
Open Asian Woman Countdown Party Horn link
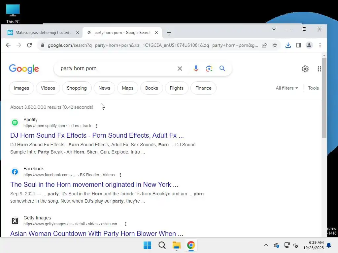click(97, 234)
